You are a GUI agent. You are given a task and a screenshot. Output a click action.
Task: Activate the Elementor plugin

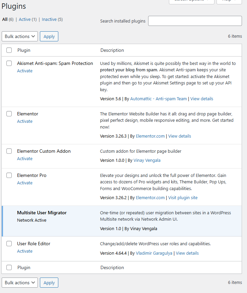coord(25,121)
